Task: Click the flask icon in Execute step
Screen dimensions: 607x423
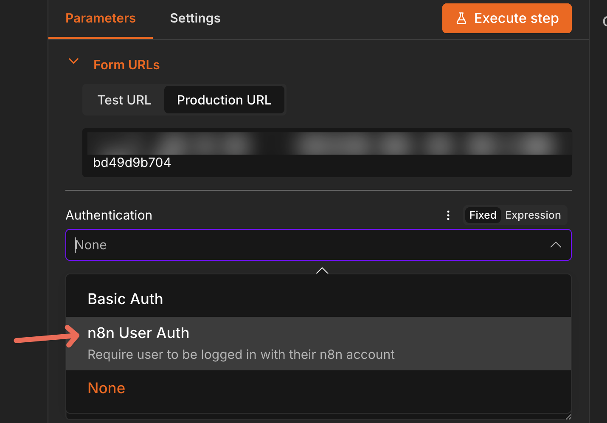Action: [461, 18]
